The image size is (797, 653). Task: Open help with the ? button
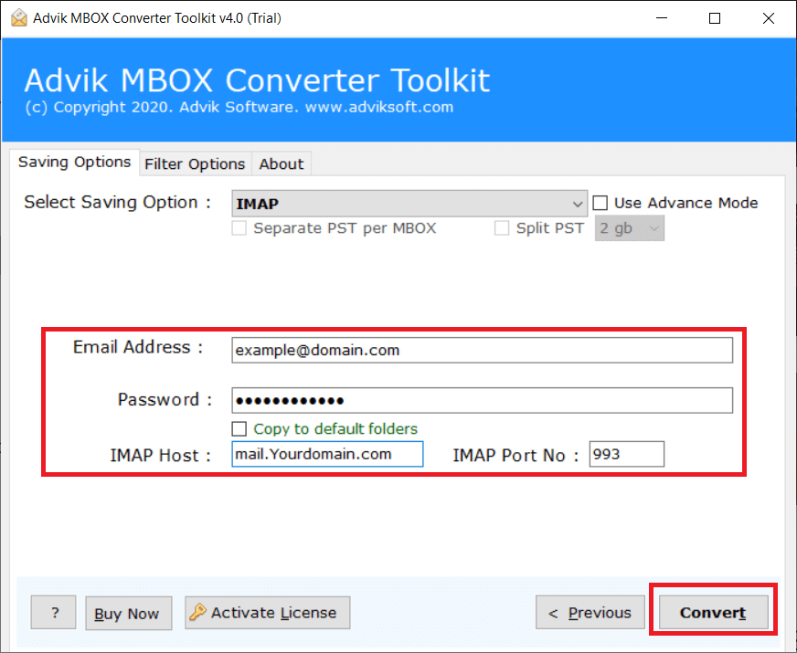[x=53, y=613]
